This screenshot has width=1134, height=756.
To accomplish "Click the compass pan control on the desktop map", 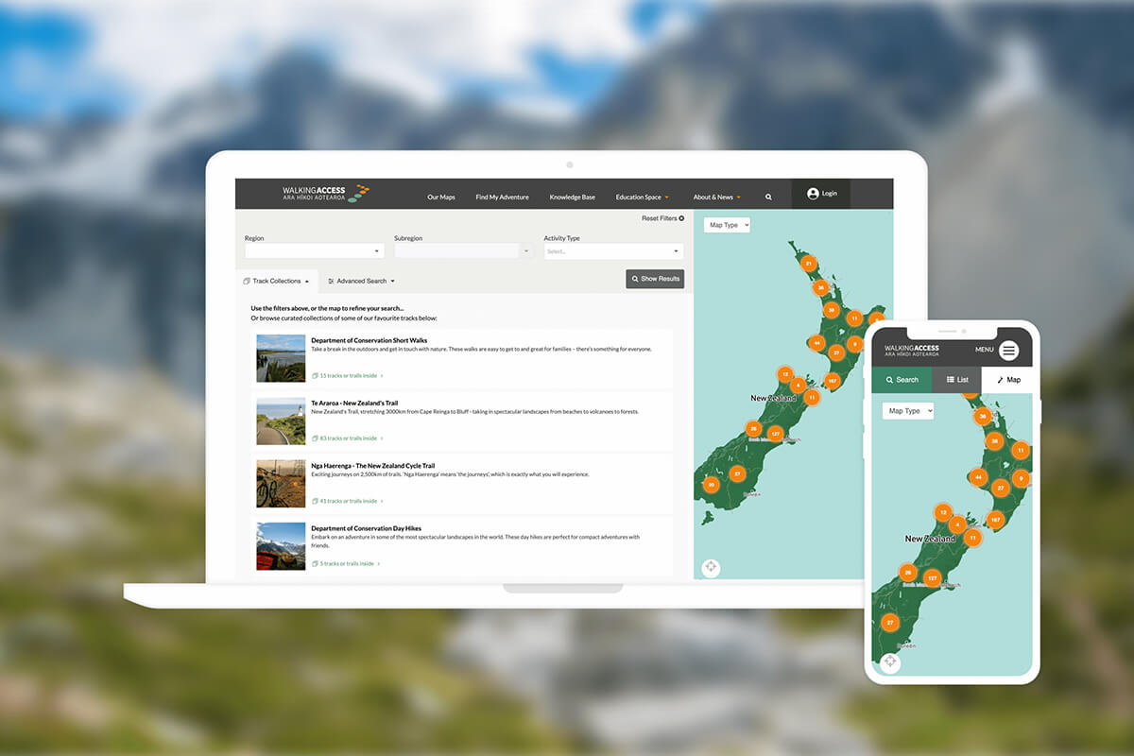I will [x=710, y=567].
